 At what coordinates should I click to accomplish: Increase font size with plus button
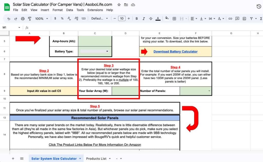(x=129, y=18)
